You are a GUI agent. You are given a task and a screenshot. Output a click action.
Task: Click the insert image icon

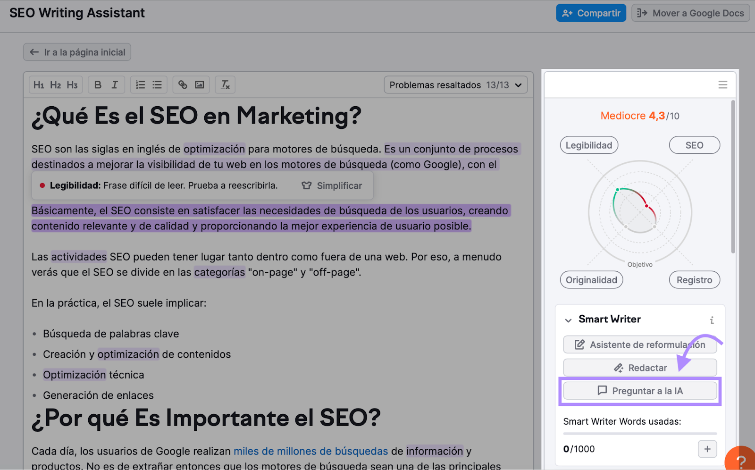click(199, 84)
